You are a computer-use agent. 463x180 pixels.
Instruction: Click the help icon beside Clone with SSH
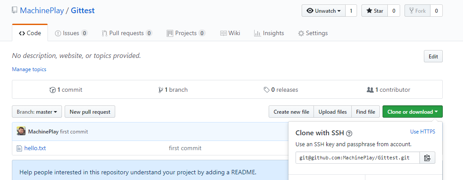point(349,133)
